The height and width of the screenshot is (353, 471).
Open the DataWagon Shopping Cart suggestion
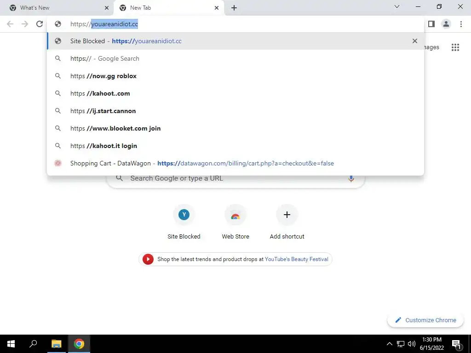(235, 163)
